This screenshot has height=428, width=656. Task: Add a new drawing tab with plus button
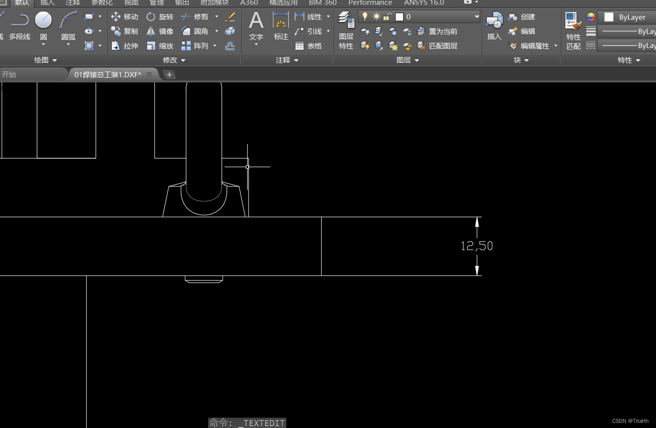pos(169,74)
